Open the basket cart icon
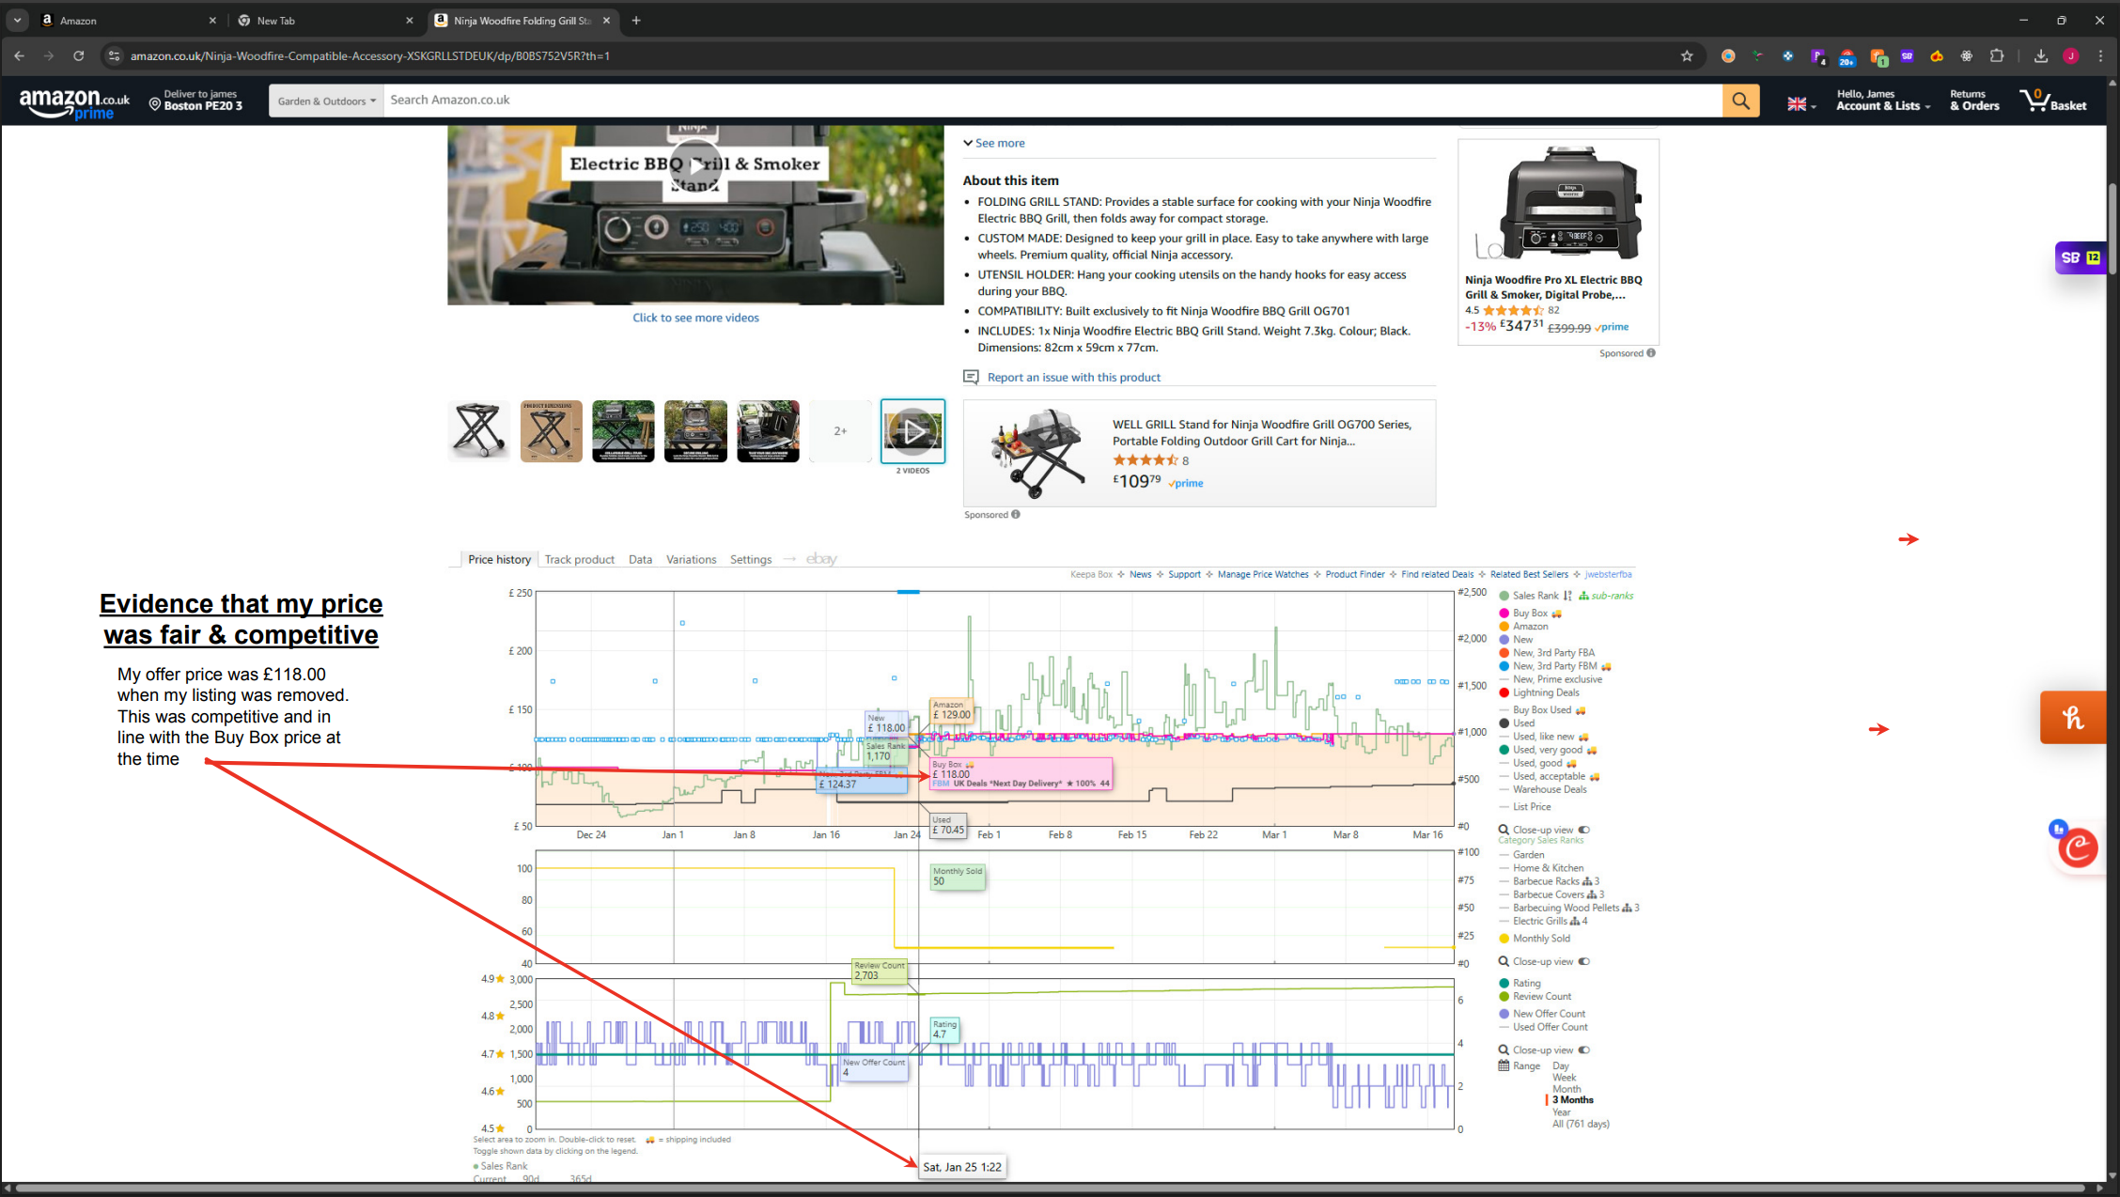This screenshot has width=2120, height=1197. [2053, 100]
